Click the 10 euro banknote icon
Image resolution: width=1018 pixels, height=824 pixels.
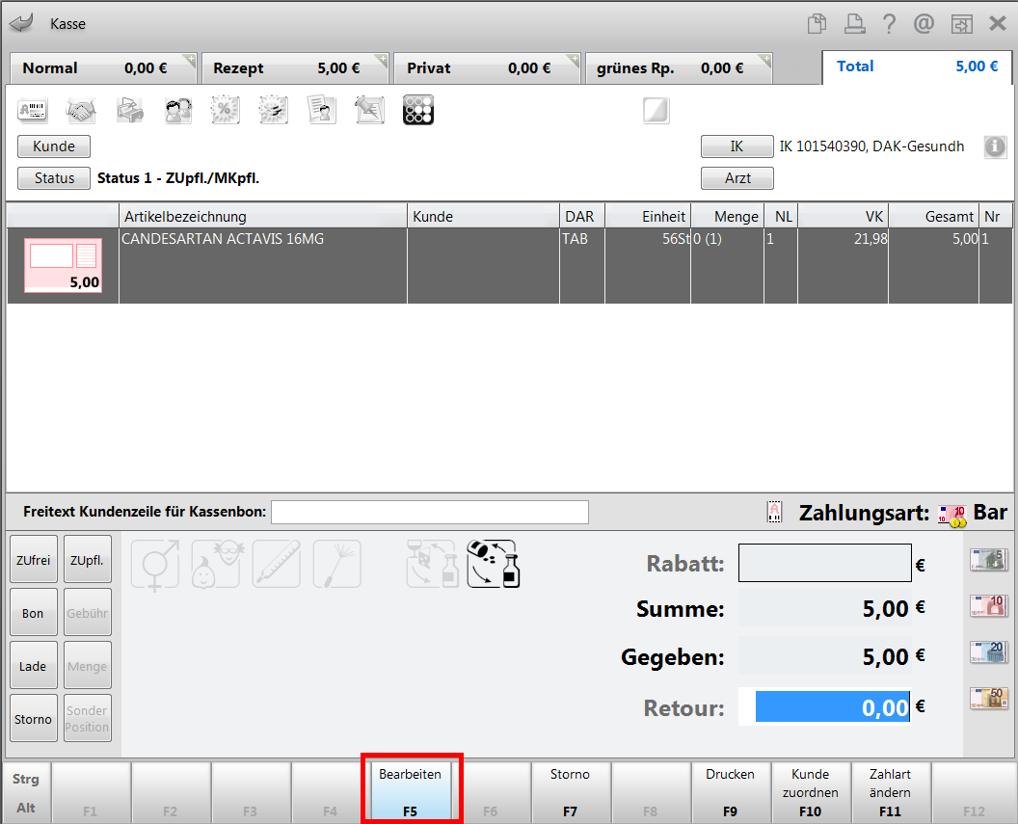988,605
